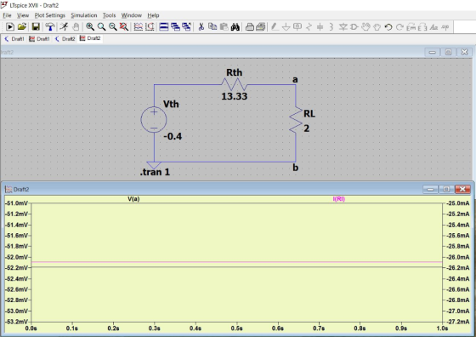Open the Plot Settings menu
The width and height of the screenshot is (476, 337).
coord(50,15)
